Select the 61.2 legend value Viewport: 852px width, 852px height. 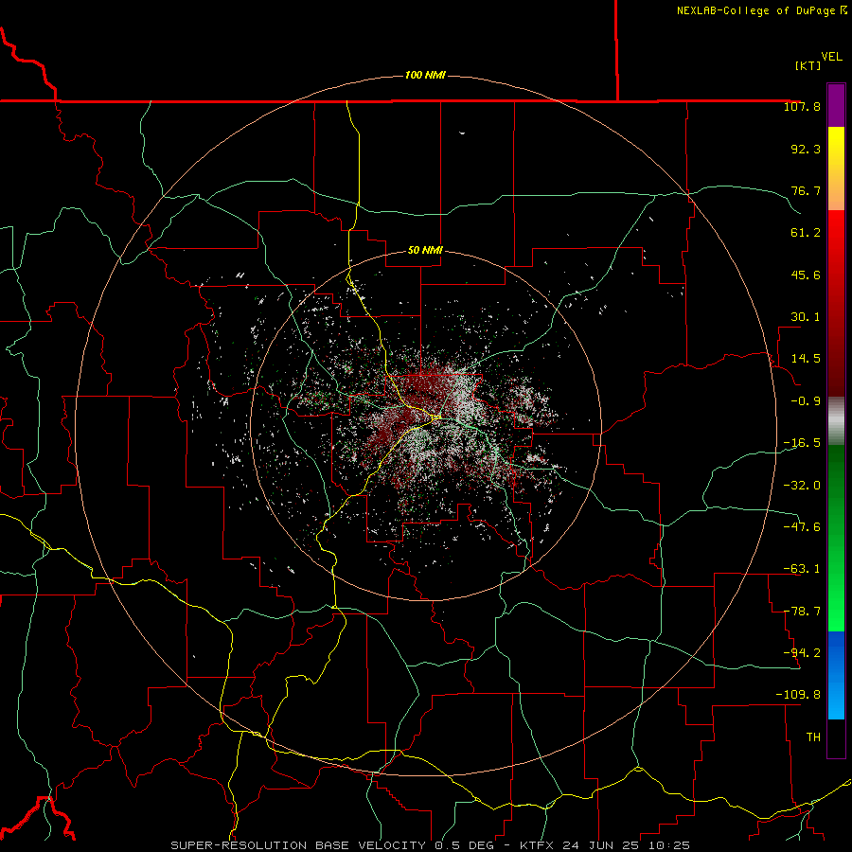806,233
